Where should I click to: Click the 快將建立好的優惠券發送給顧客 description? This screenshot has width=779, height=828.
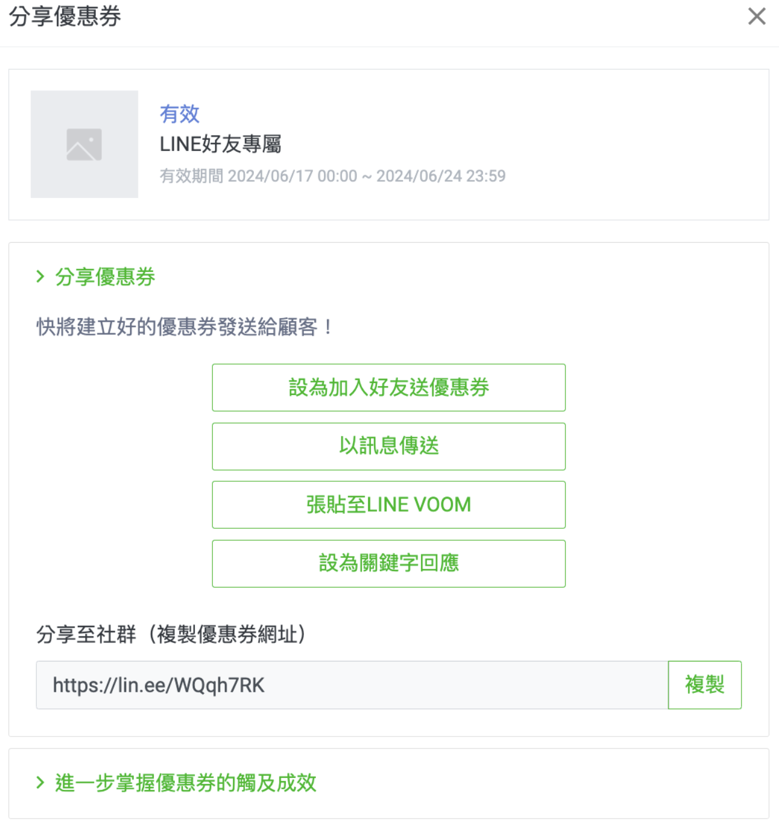pyautogui.click(x=184, y=327)
